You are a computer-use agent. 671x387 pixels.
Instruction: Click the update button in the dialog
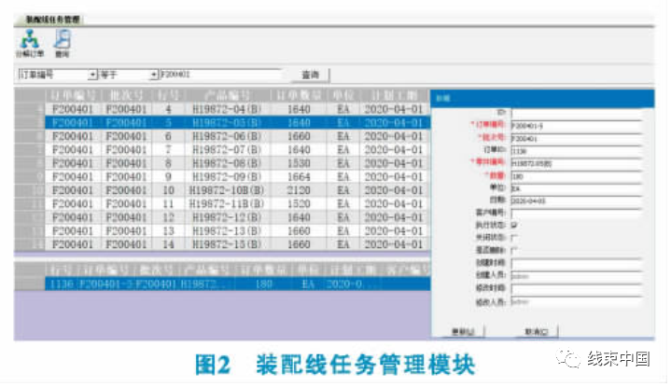pos(464,331)
